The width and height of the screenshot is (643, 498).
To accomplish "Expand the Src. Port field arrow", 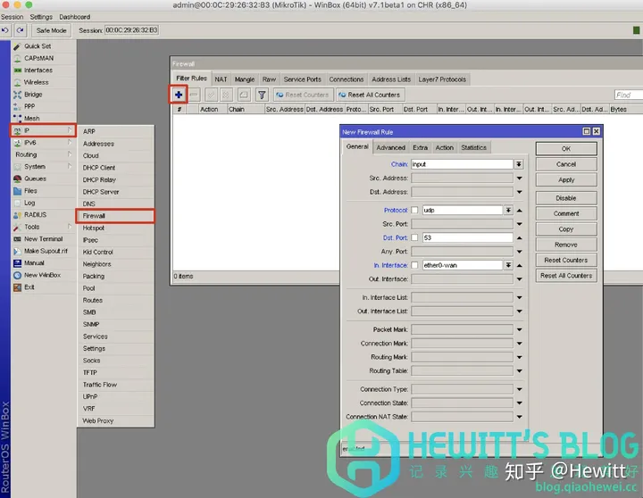I will coord(519,224).
